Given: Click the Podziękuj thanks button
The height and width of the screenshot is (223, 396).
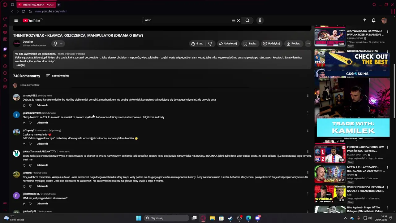Looking at the screenshot, I should coord(271,44).
